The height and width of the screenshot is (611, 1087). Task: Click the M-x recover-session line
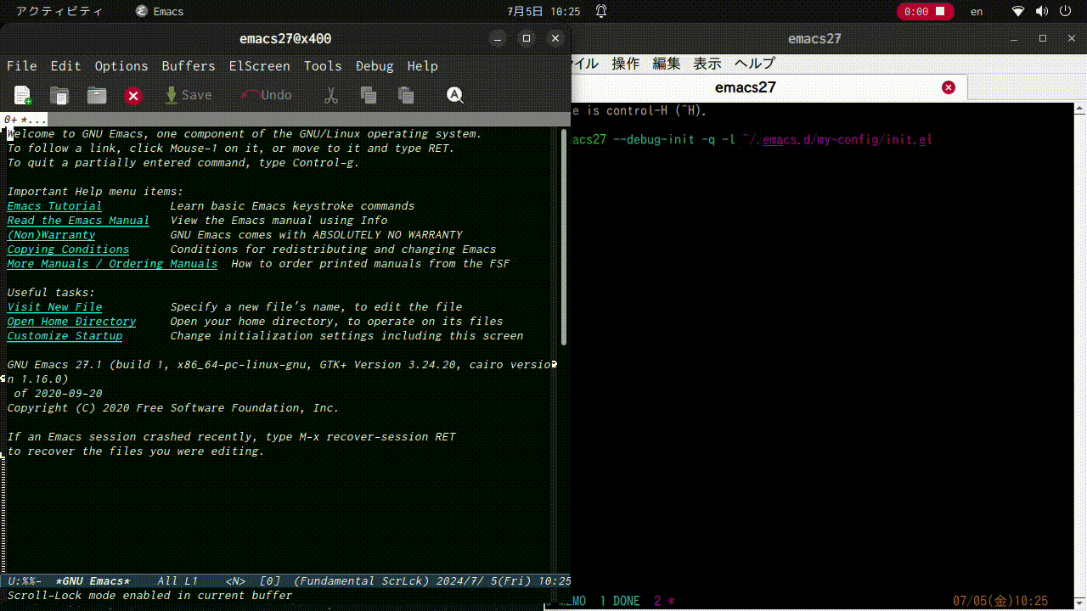pos(231,437)
